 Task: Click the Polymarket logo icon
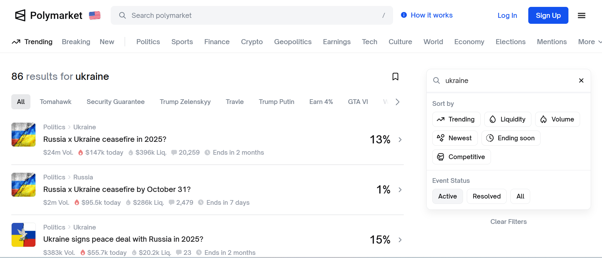pos(20,15)
